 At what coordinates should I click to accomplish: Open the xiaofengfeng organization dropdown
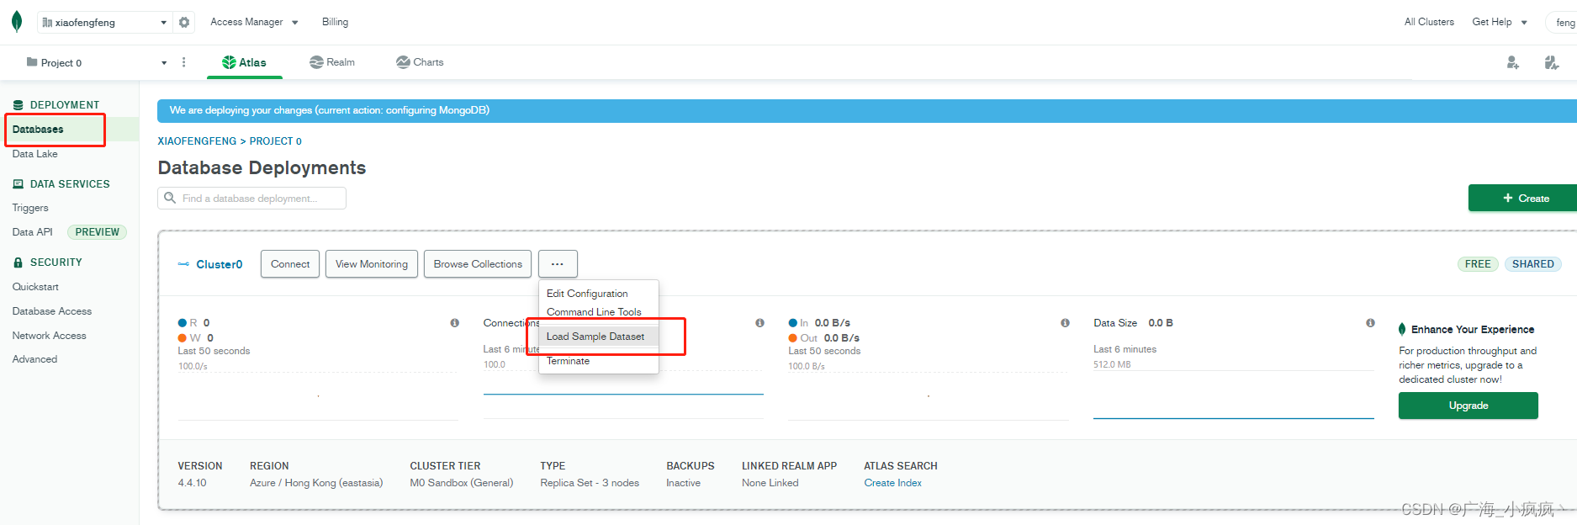[105, 23]
